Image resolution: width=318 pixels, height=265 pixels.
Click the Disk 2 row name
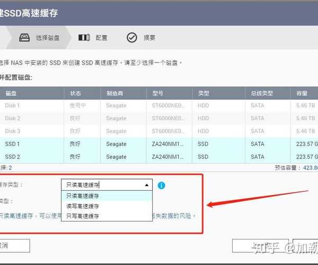coord(13,118)
